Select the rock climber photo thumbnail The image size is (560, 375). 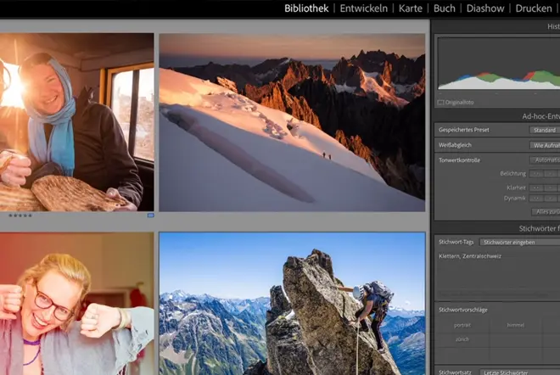[x=292, y=304]
